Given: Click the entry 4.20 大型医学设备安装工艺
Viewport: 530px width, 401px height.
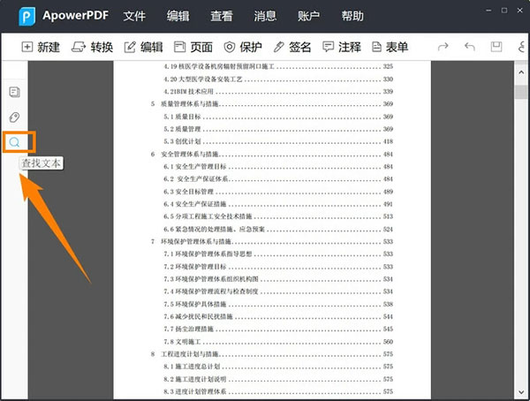Looking at the screenshot, I should (278, 79).
